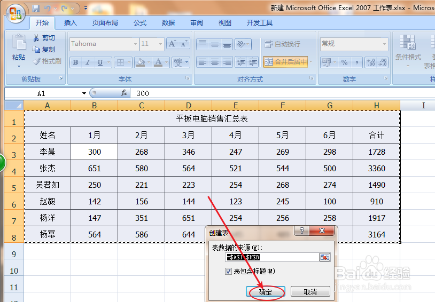The height and width of the screenshot is (302, 435).
Task: Center cell text horizontally
Action: point(215,61)
